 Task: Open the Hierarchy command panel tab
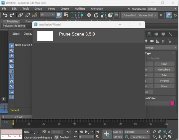pyautogui.click(x=149, y=34)
